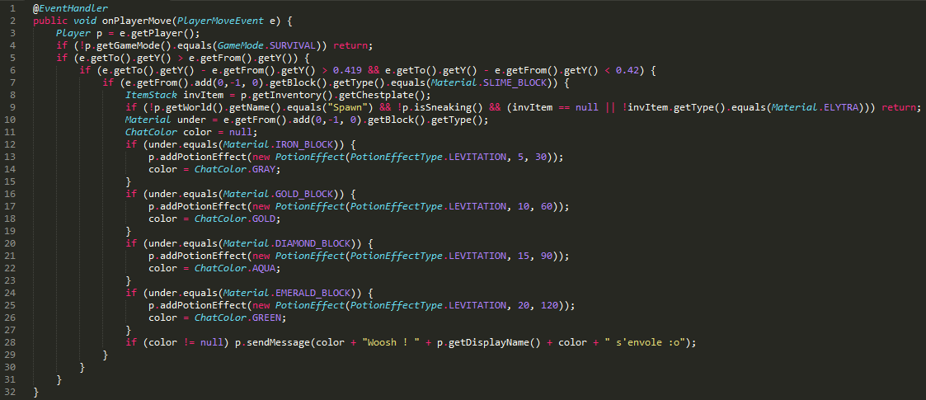Image resolution: width=926 pixels, height=400 pixels.
Task: Click the ItemStack type declaration
Action: click(x=145, y=95)
